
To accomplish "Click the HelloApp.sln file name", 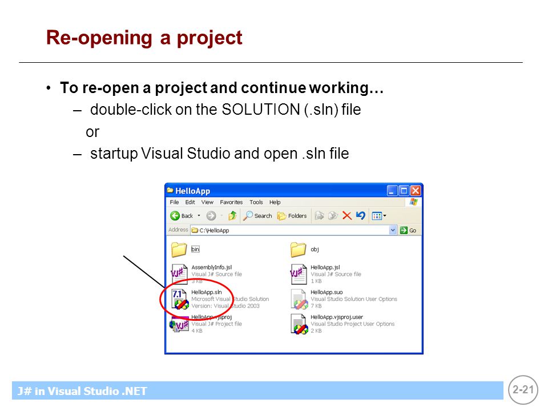I will [207, 292].
